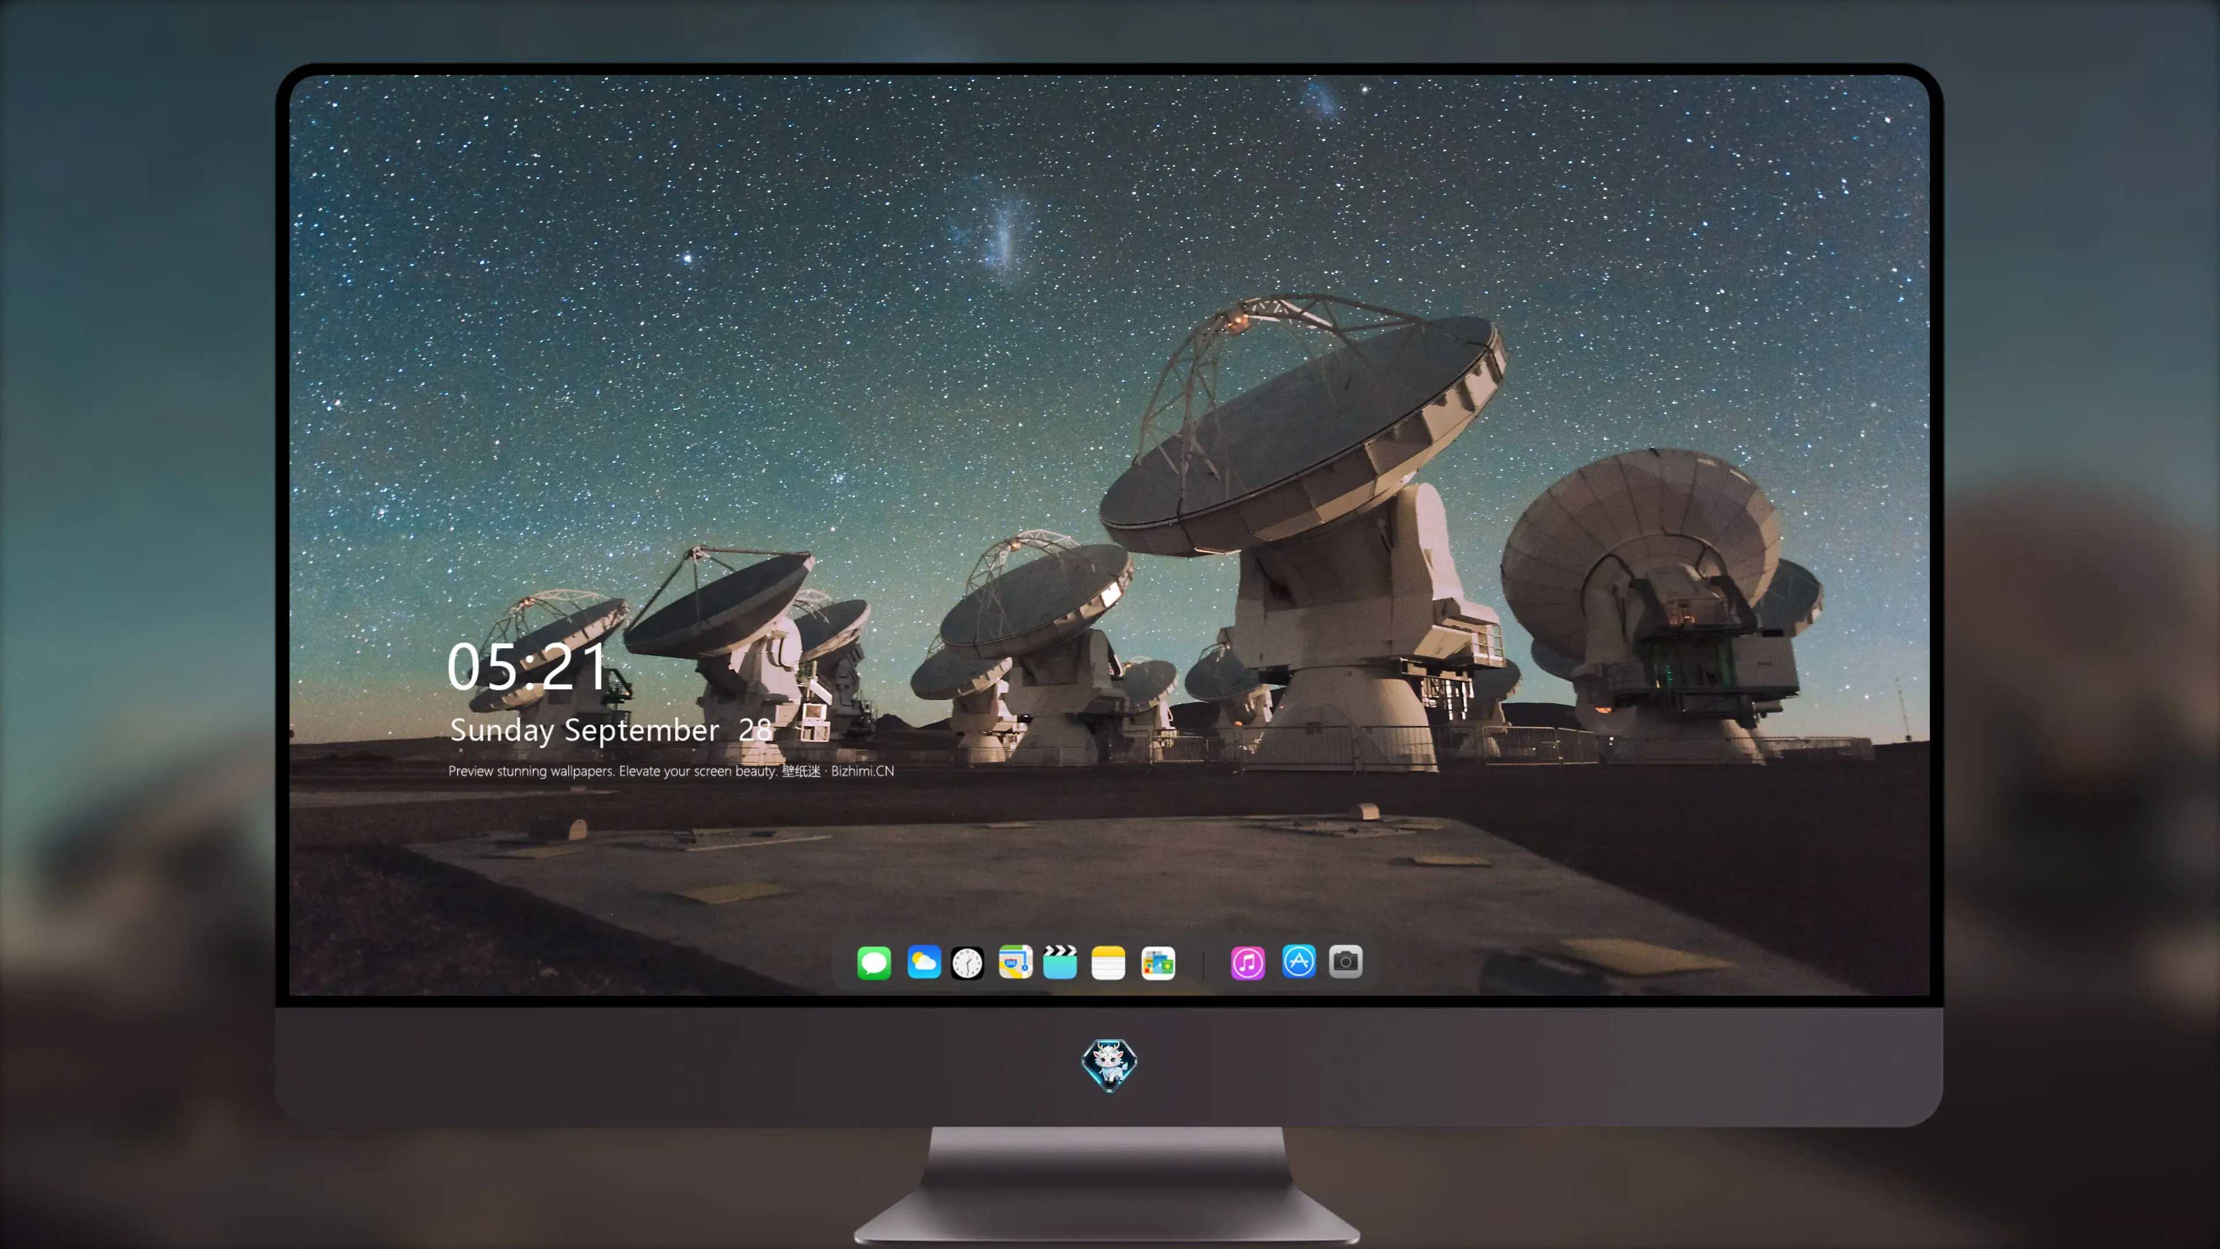The height and width of the screenshot is (1249, 2220).
Task: Open the green Messages app in the dock
Action: pos(874,962)
